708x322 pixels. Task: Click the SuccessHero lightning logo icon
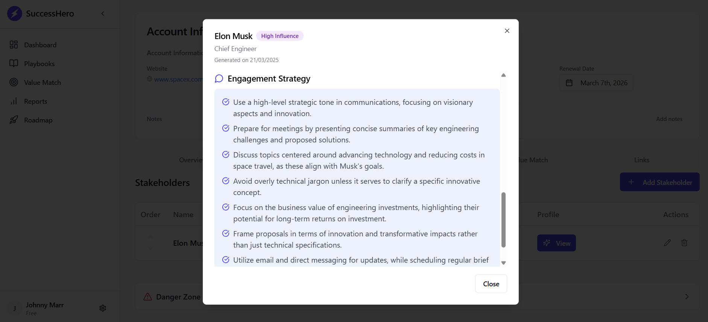[x=15, y=14]
